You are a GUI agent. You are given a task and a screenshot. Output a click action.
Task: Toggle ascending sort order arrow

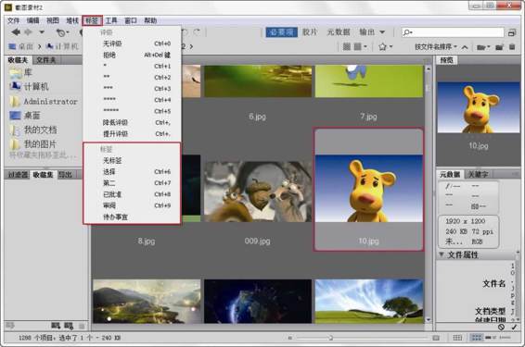click(465, 47)
